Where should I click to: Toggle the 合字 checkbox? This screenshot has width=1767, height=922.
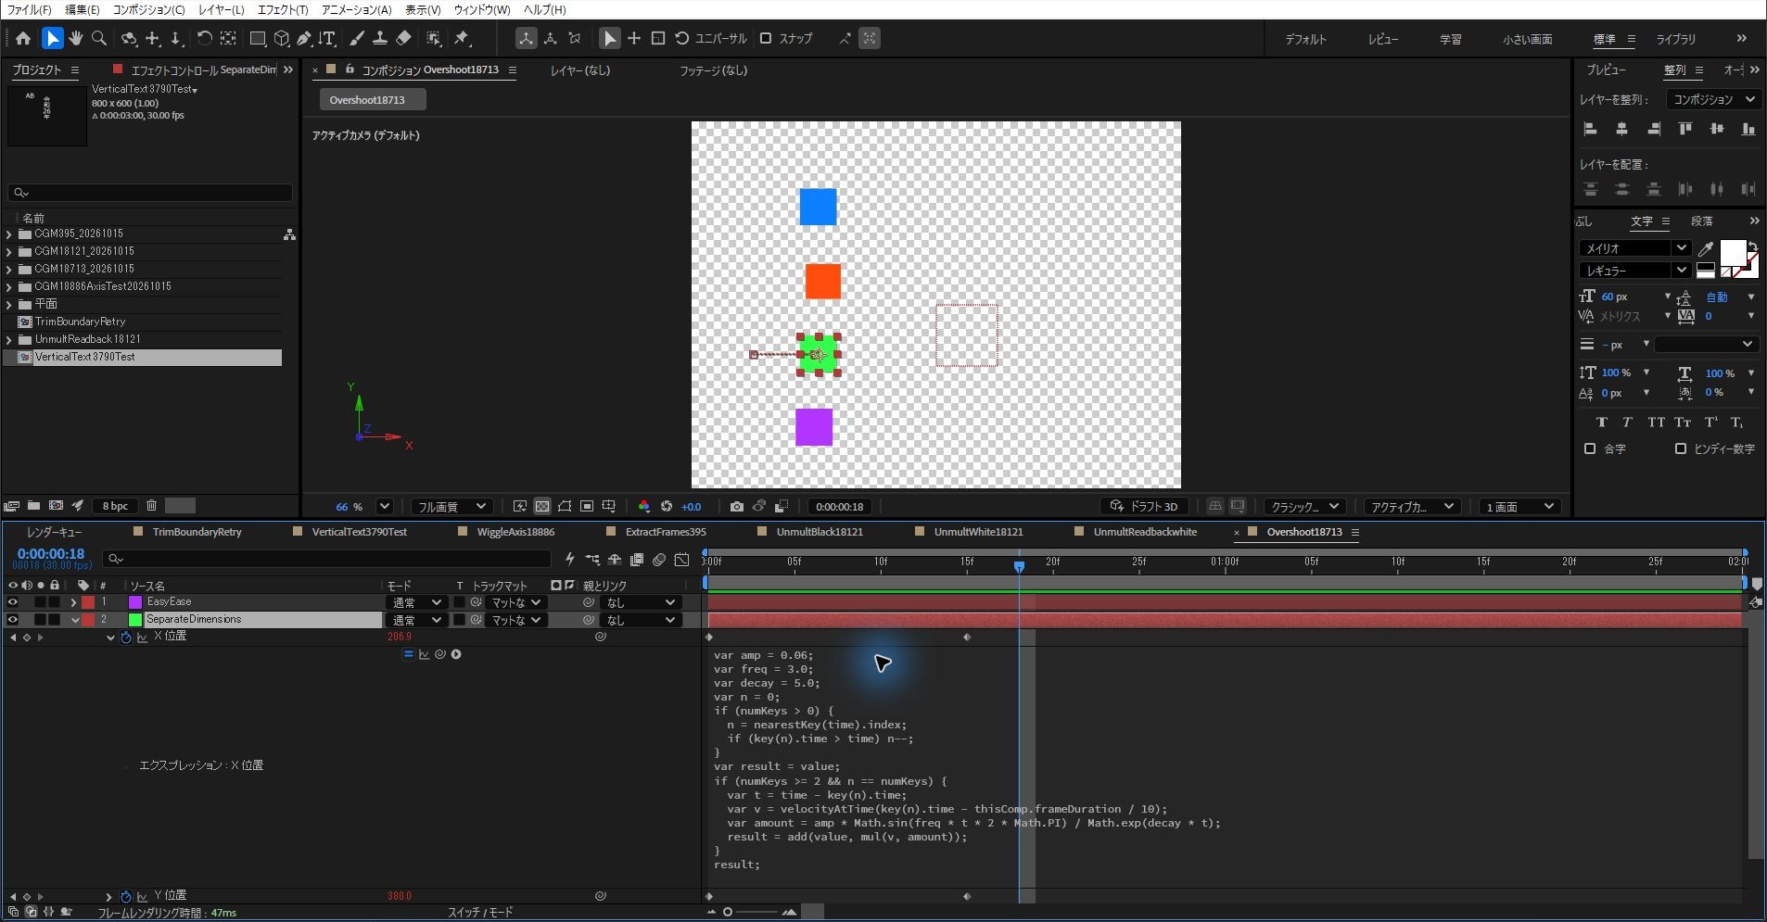1590,448
